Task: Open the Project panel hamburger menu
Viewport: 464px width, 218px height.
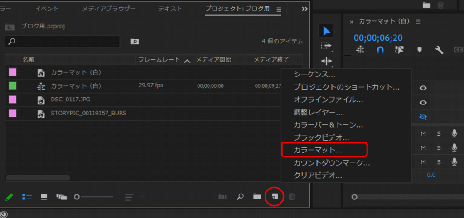Action: tap(279, 9)
